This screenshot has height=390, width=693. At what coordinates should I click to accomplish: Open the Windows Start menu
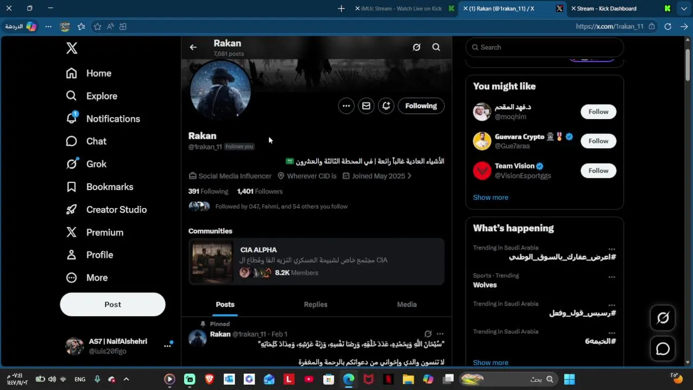point(570,379)
